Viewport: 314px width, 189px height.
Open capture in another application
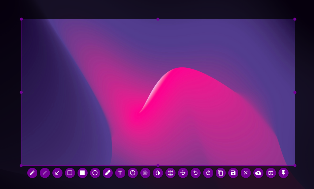pyautogui.click(x=271, y=173)
